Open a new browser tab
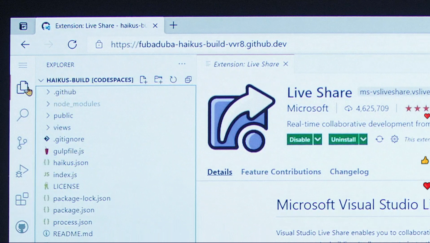This screenshot has height=243, width=430. coord(173,25)
